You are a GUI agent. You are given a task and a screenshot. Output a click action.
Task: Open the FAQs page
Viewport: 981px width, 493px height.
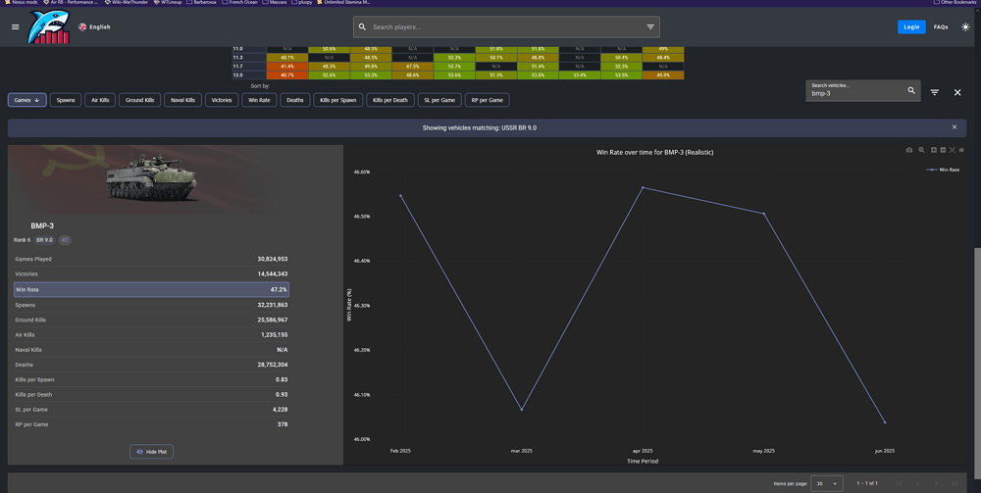[941, 26]
